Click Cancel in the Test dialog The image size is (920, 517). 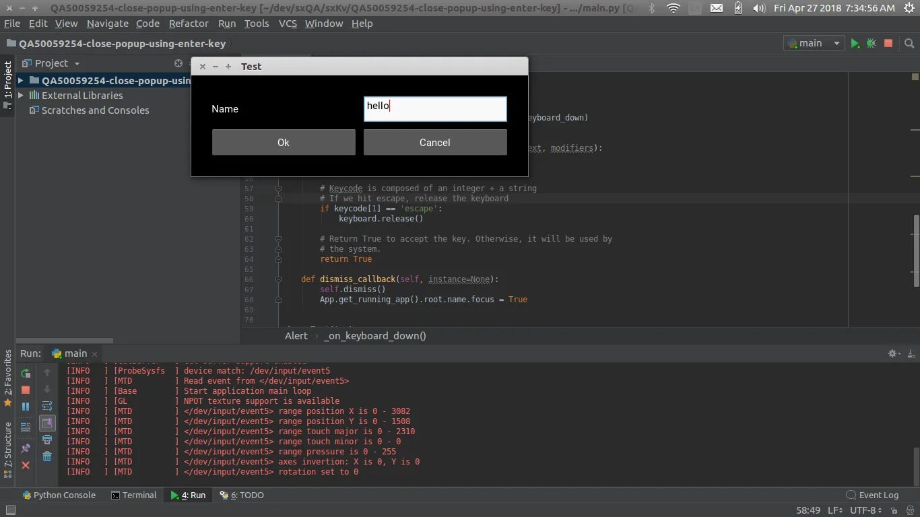[x=435, y=142]
